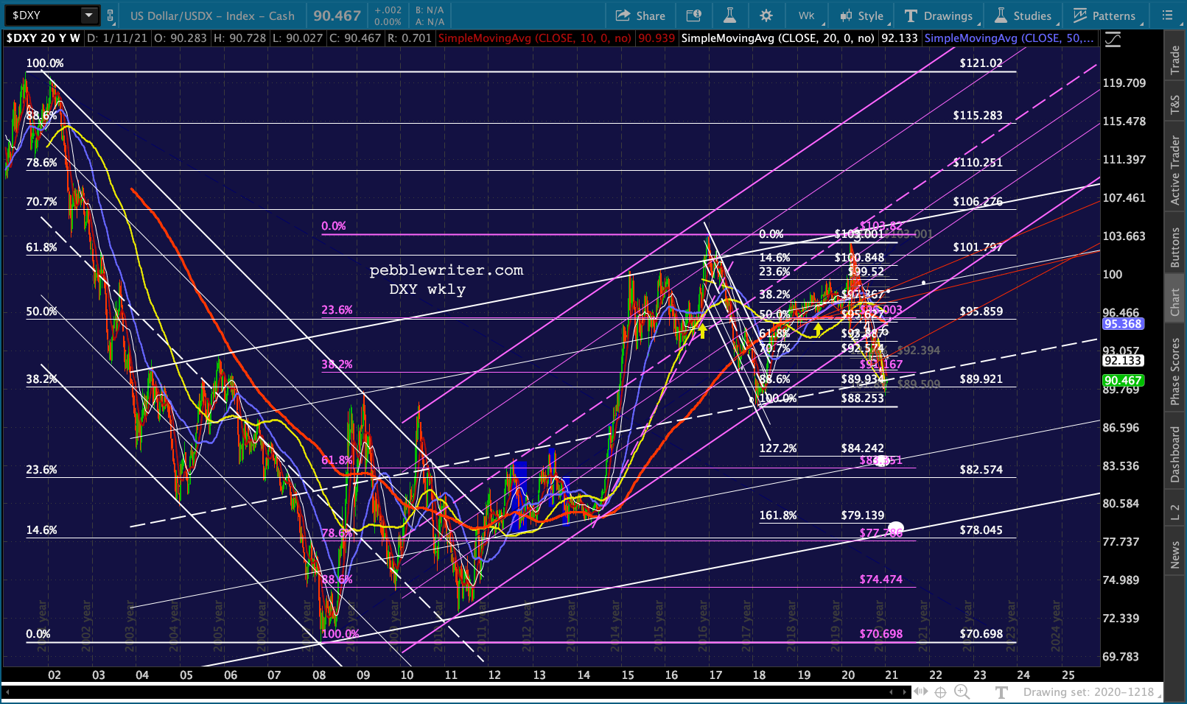Click the $121.02 Fibonacci level label

click(x=981, y=63)
